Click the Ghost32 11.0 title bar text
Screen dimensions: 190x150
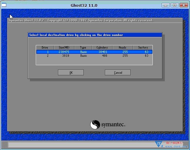tap(84, 6)
